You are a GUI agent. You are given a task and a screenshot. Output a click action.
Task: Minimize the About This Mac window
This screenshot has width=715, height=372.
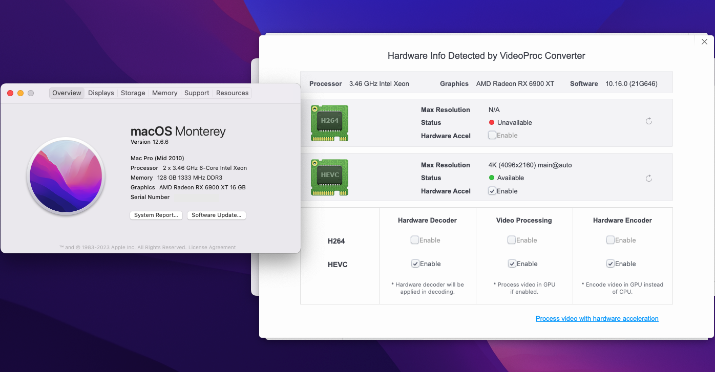(x=20, y=93)
